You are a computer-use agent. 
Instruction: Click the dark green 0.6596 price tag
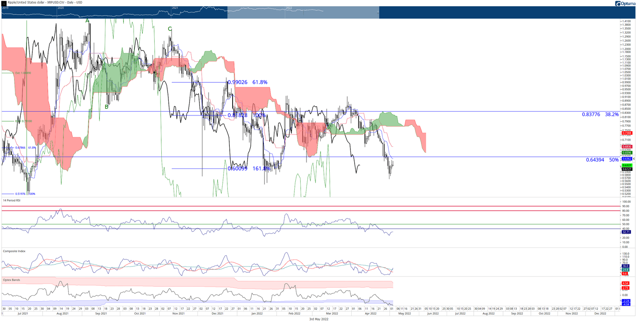626,153
